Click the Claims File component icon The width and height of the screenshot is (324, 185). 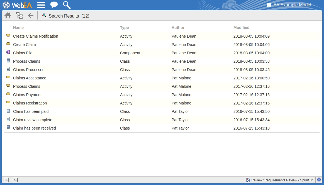coord(8,52)
